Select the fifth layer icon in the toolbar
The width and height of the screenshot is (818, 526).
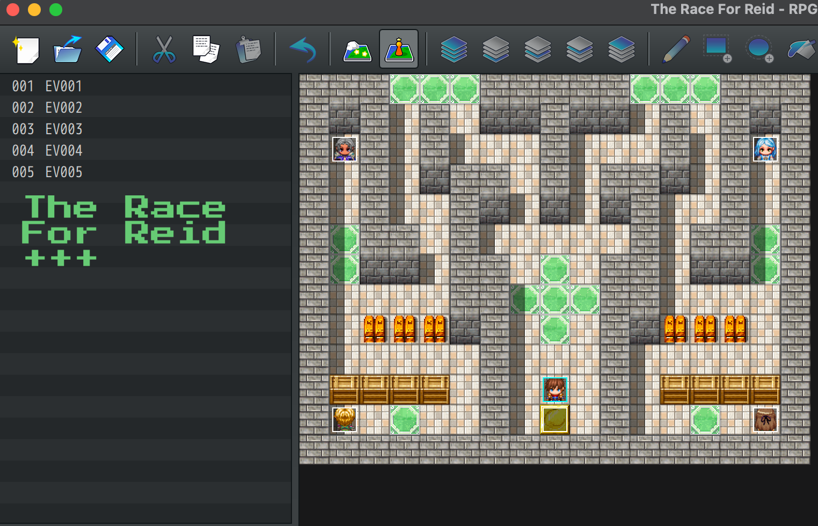coord(621,49)
